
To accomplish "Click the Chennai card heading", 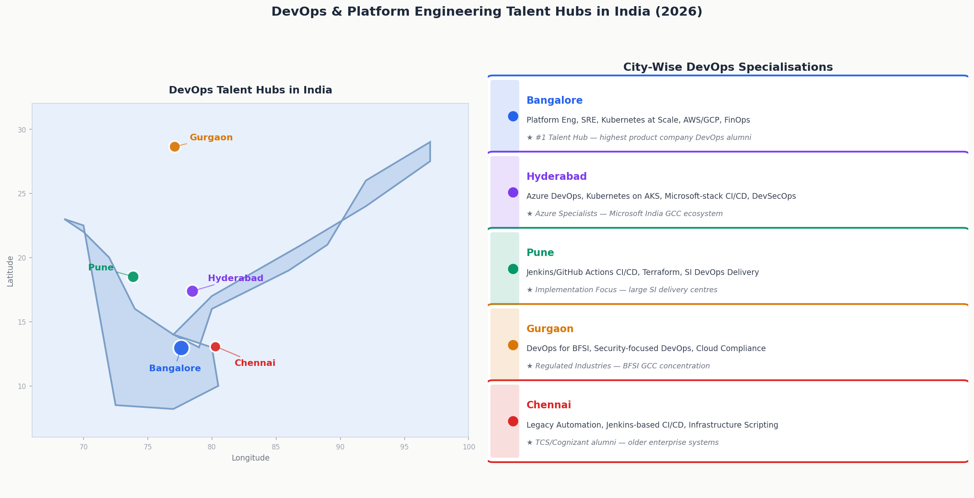I will coord(549,405).
